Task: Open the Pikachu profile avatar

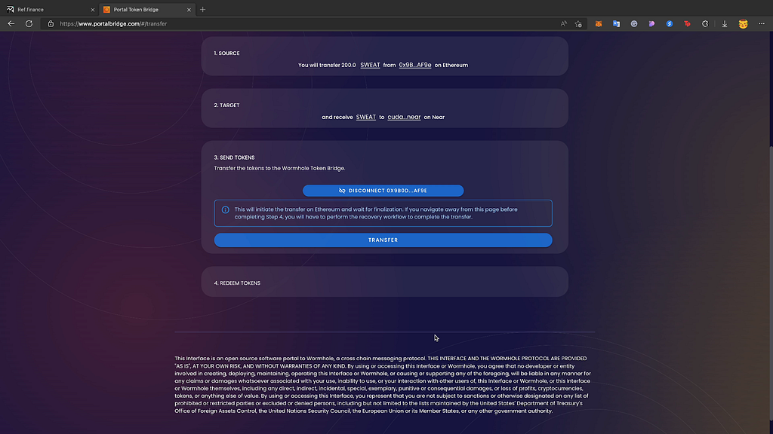Action: (x=743, y=23)
